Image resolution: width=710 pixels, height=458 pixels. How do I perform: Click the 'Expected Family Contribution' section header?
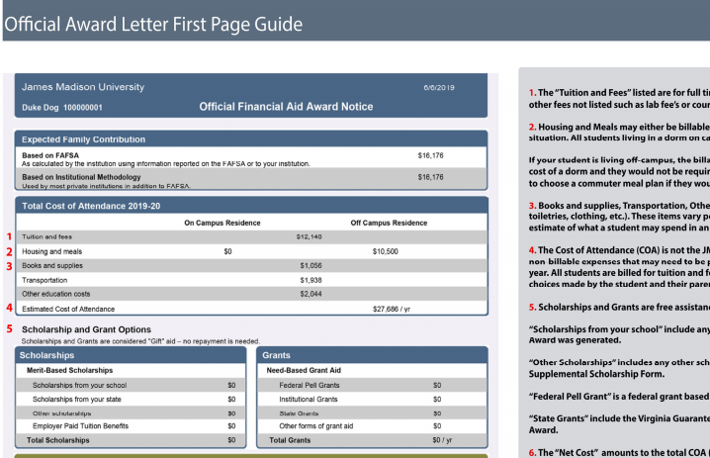coord(83,139)
